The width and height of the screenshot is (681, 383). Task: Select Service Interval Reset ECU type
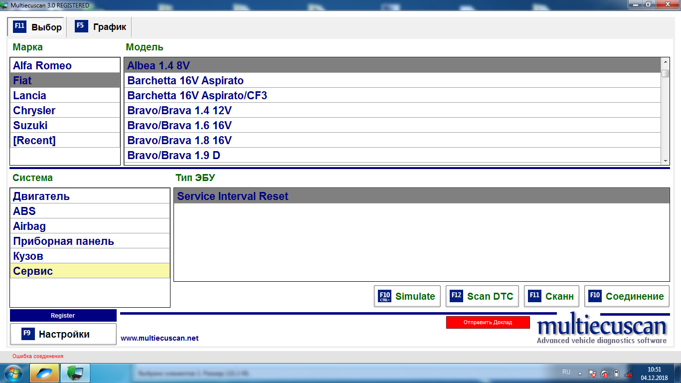[422, 196]
